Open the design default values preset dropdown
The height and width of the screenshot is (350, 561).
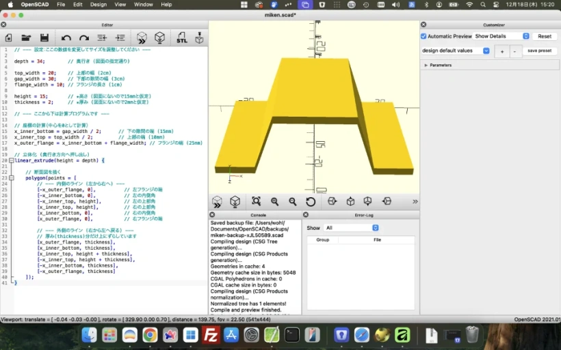[x=456, y=50]
